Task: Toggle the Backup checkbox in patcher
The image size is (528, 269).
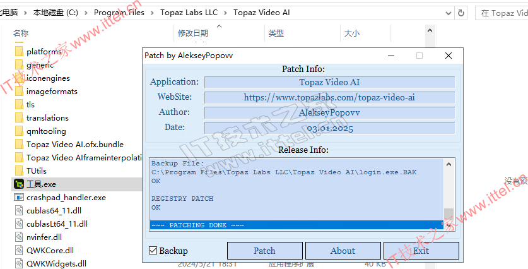Action: tap(153, 251)
